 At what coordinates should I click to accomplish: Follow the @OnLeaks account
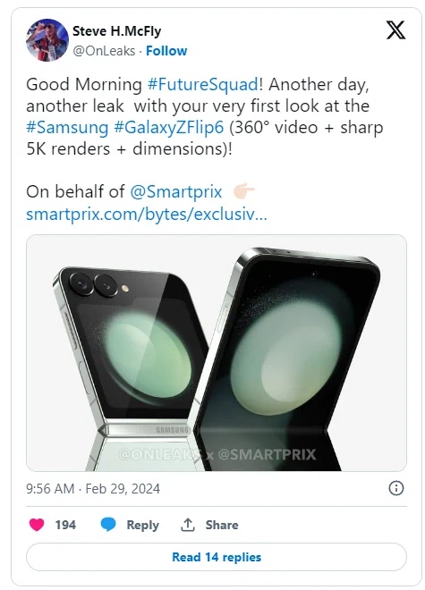click(x=166, y=51)
